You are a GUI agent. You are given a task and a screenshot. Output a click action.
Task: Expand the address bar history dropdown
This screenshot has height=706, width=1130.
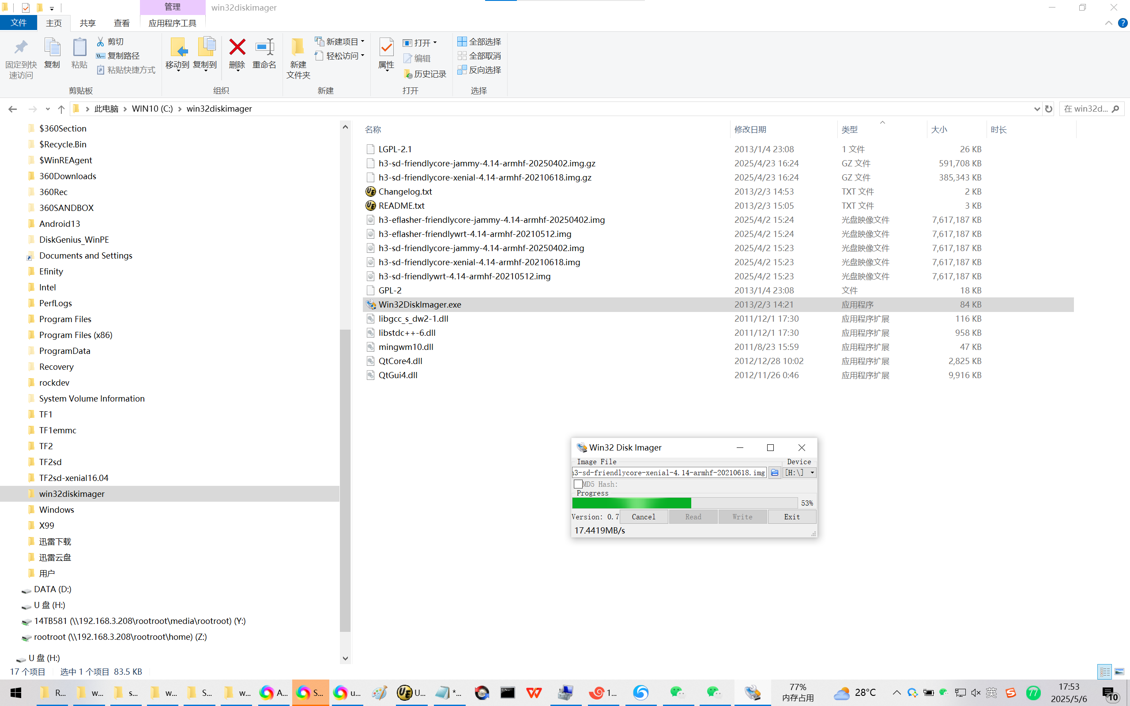point(1037,109)
